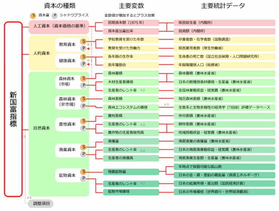Image resolution: width=279 pixels, height=211 pixels.
Task: Click the 現況森林面積(農林水産省) box
Action: click(225, 99)
